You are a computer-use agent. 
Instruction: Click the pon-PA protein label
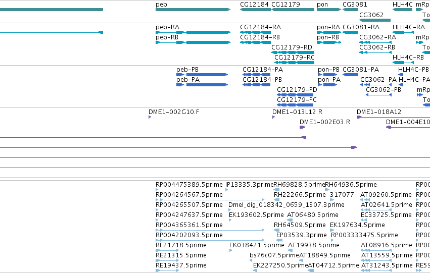point(329,80)
